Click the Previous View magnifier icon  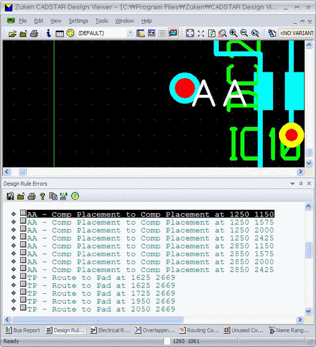click(x=255, y=34)
